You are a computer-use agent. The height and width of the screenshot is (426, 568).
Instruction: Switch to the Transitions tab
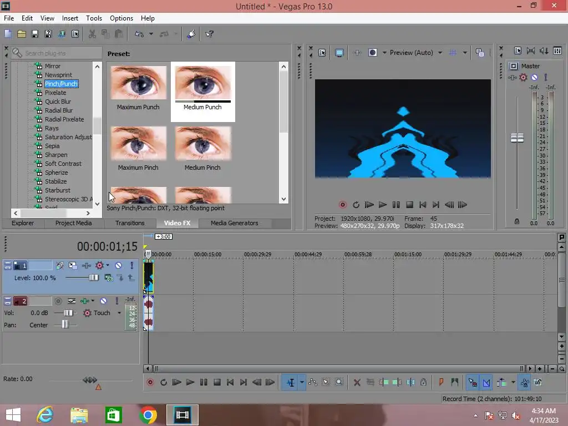tap(130, 223)
